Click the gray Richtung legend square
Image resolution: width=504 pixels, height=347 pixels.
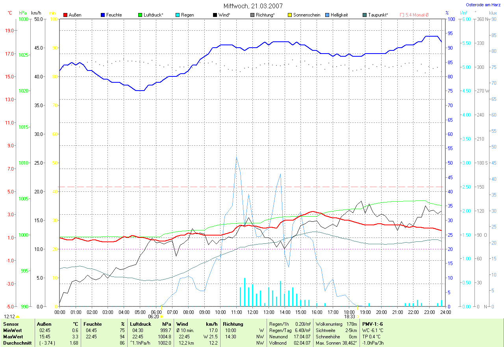252,15
